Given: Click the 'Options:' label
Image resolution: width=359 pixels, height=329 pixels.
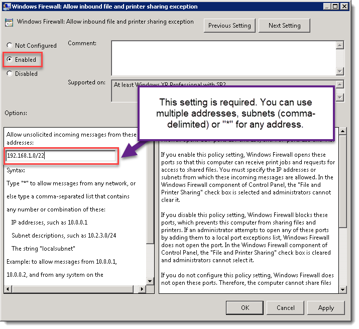Looking at the screenshot, I should click(x=16, y=113).
